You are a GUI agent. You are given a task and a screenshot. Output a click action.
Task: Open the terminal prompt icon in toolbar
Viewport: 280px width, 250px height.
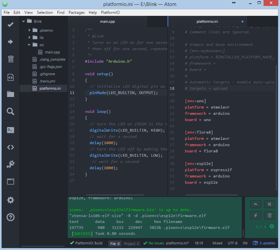[11, 130]
